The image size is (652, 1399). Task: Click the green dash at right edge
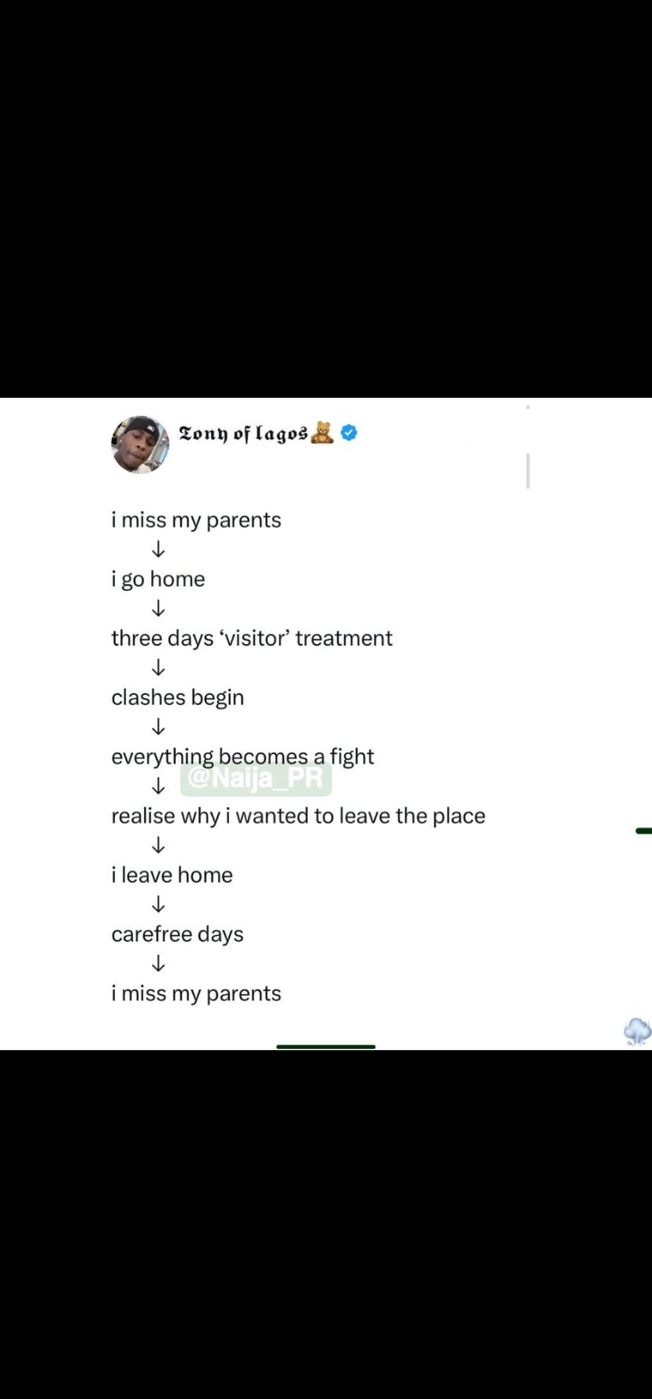coord(644,830)
